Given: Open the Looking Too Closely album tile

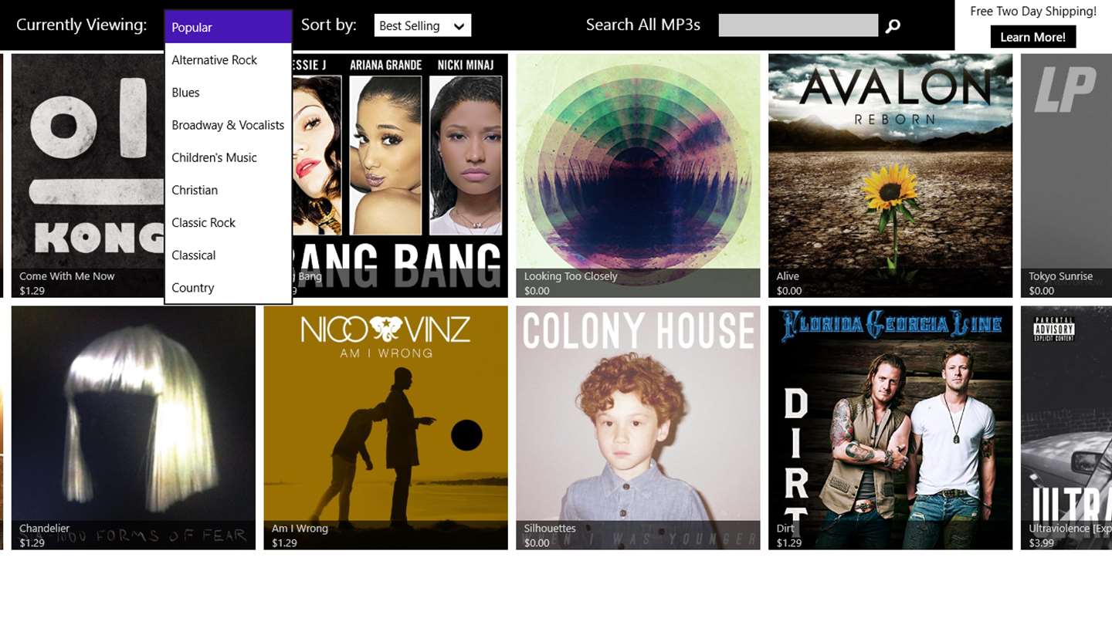Looking at the screenshot, I should point(638,175).
